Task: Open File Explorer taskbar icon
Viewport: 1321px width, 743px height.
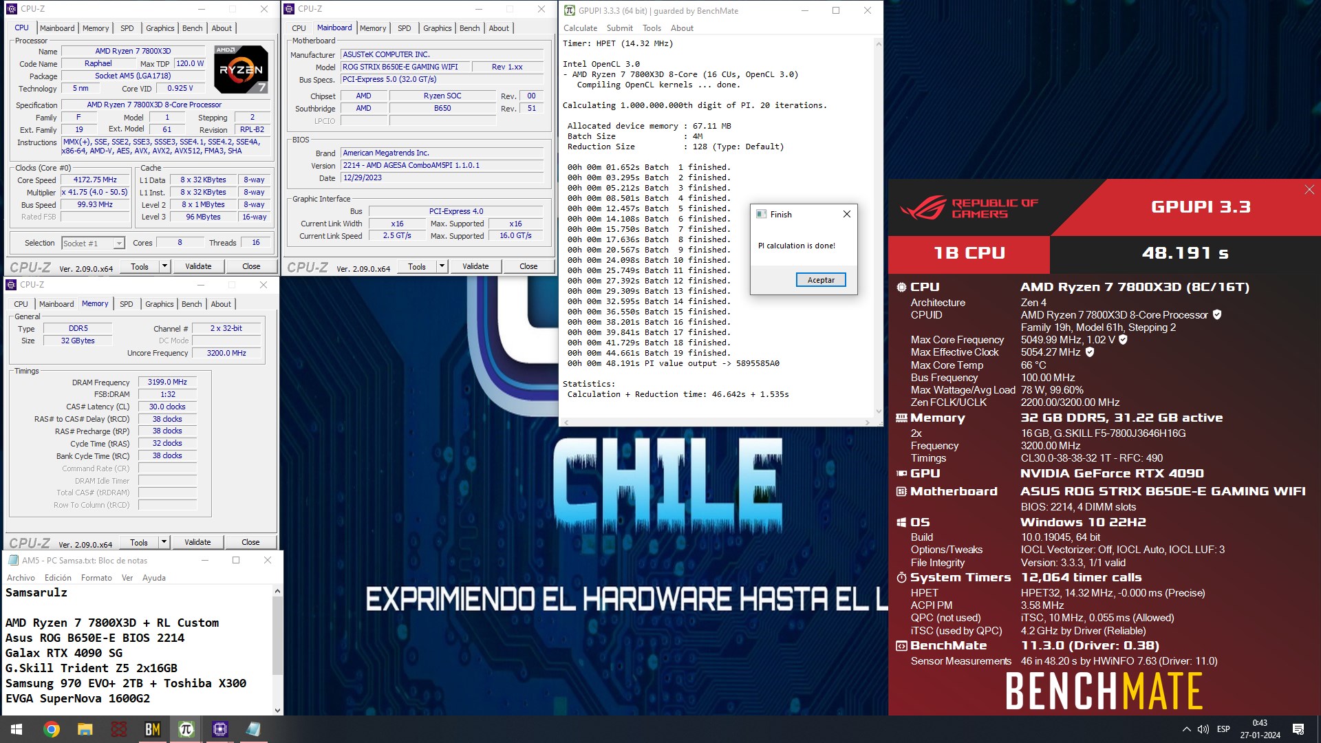Action: click(x=85, y=729)
